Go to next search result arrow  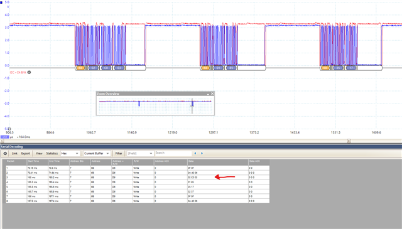202,154
